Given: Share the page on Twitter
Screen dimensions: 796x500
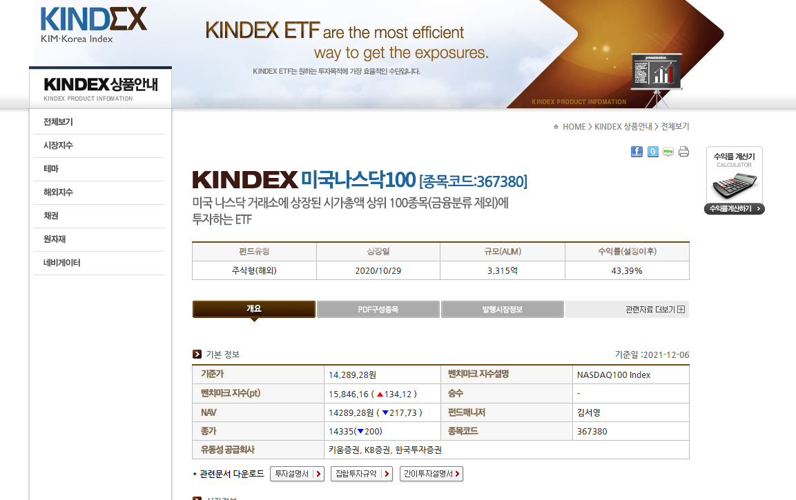Looking at the screenshot, I should pyautogui.click(x=653, y=152).
